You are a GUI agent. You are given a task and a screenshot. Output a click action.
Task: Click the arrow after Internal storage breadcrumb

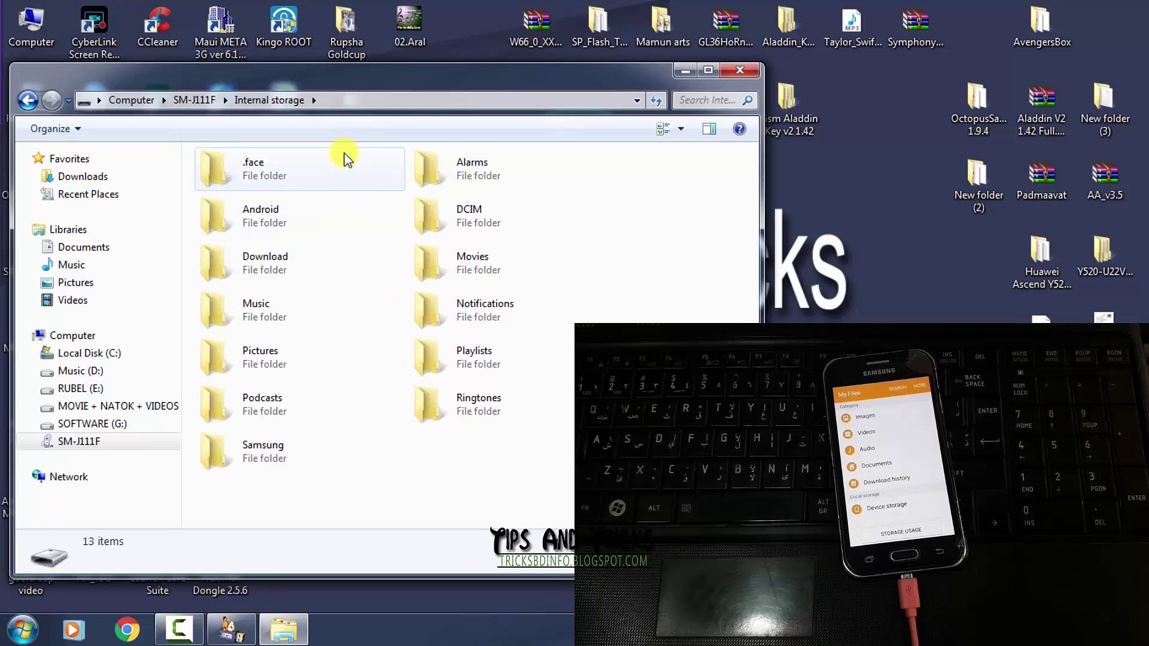click(x=314, y=100)
